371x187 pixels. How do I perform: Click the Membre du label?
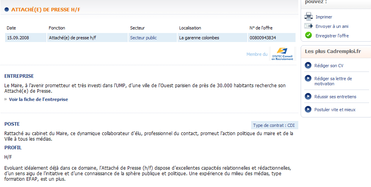click(257, 54)
